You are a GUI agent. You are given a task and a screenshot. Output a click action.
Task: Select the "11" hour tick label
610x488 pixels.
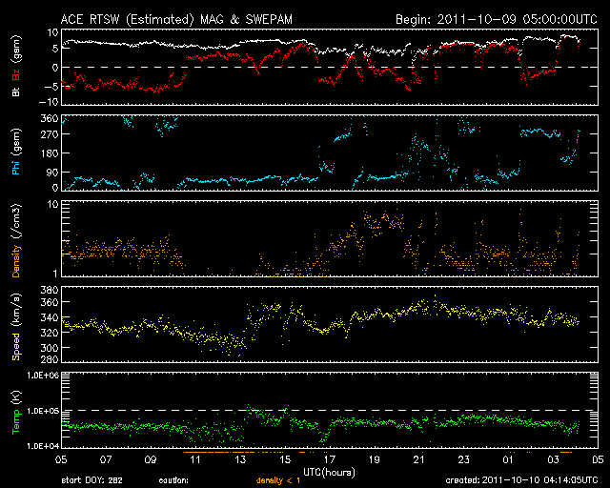195,459
